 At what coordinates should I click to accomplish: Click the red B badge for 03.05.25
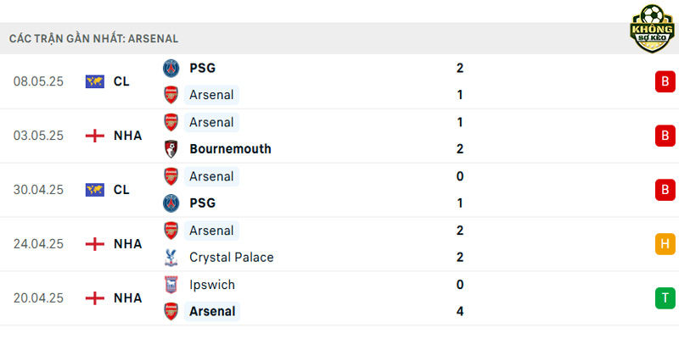pyautogui.click(x=665, y=136)
